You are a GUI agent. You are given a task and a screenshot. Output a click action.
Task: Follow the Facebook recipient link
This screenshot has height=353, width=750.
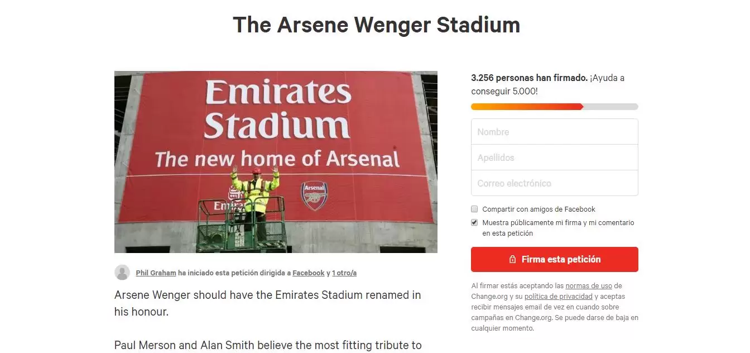coord(308,273)
